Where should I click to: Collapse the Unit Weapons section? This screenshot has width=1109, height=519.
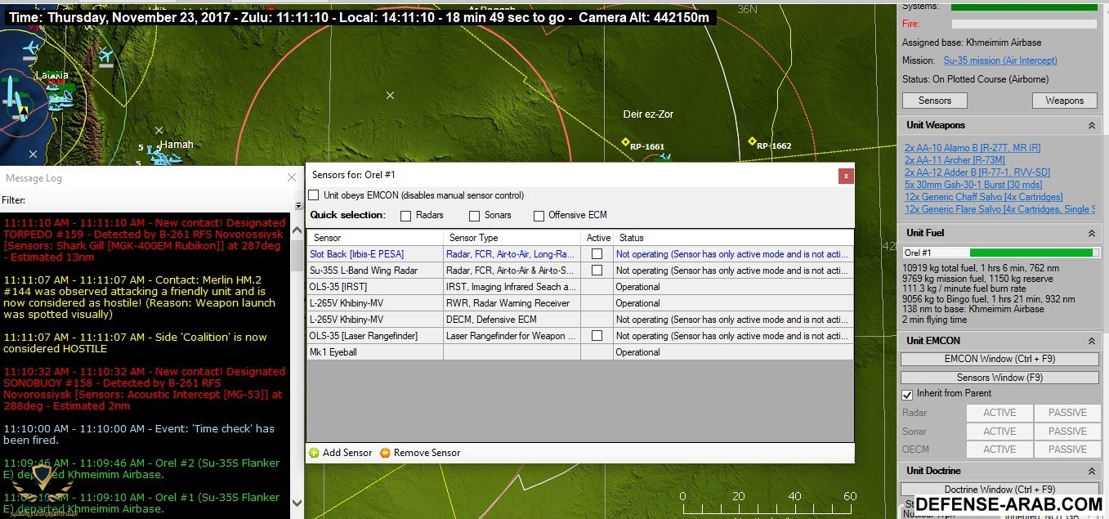coord(1091,126)
